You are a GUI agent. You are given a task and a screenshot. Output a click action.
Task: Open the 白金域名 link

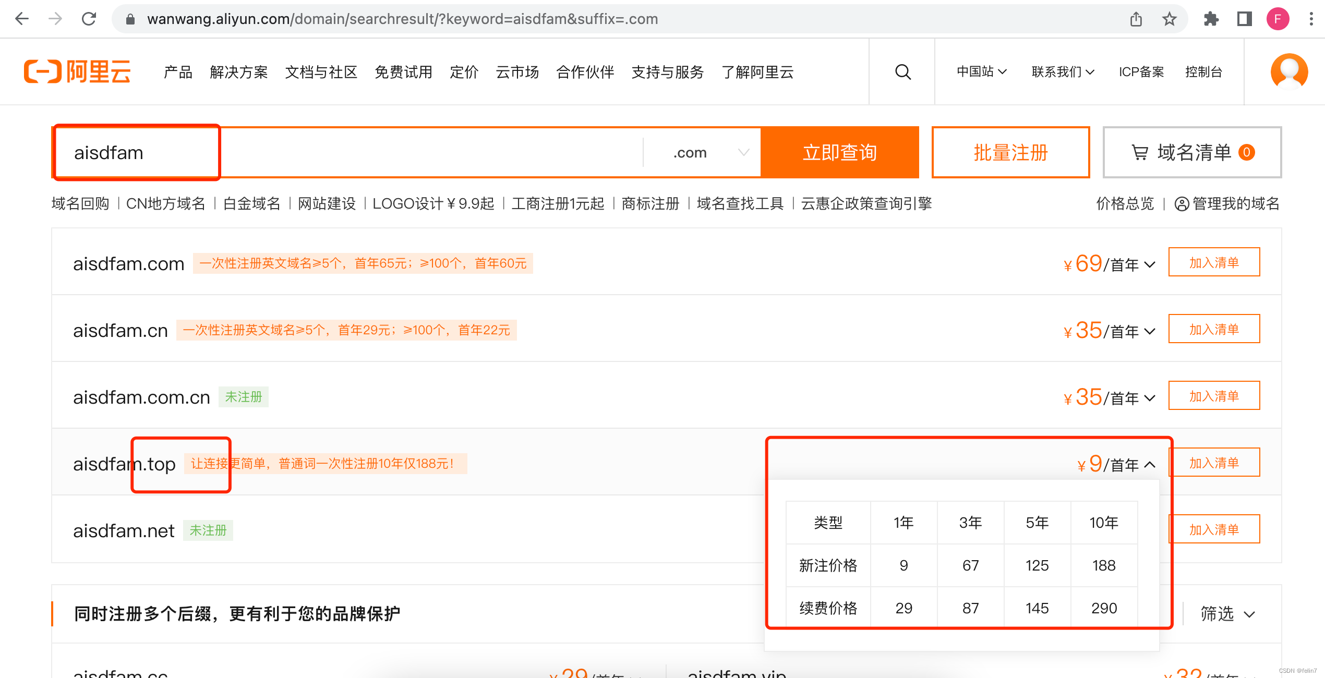pyautogui.click(x=251, y=203)
